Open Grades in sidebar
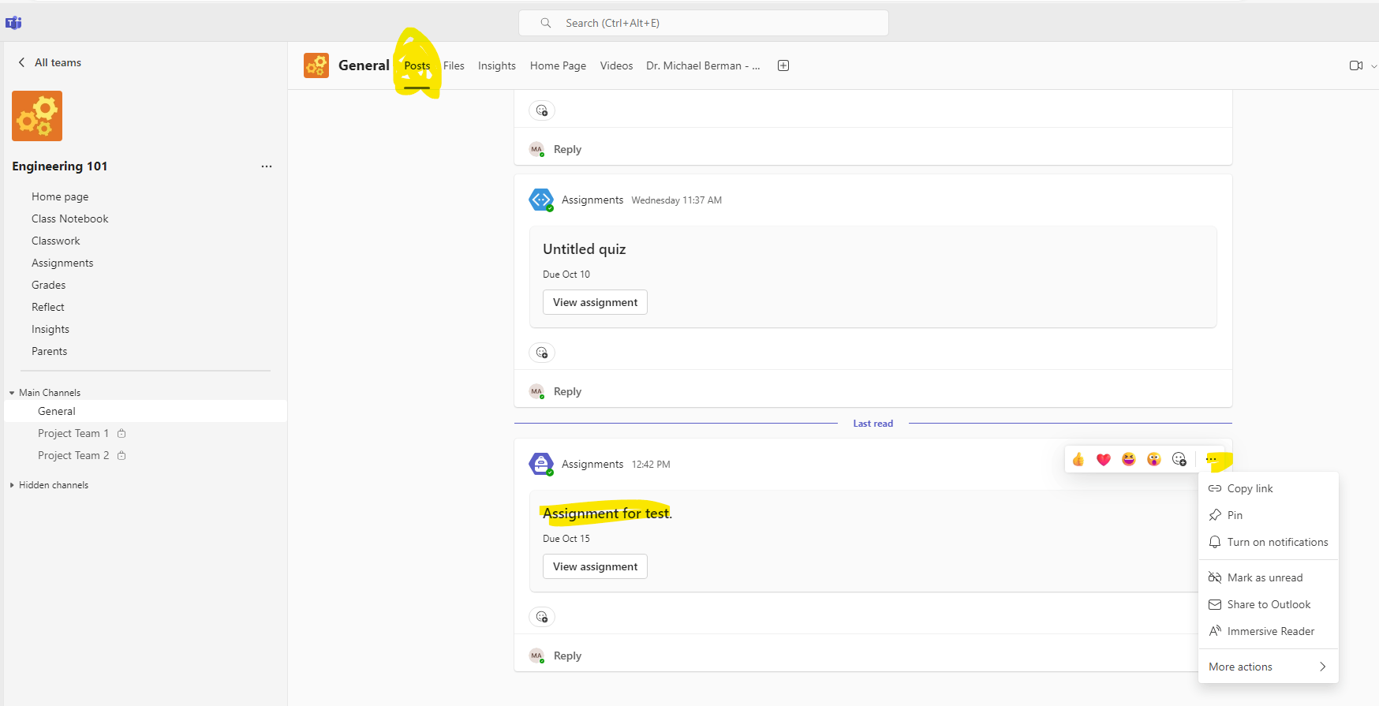The height and width of the screenshot is (706, 1379). [49, 285]
